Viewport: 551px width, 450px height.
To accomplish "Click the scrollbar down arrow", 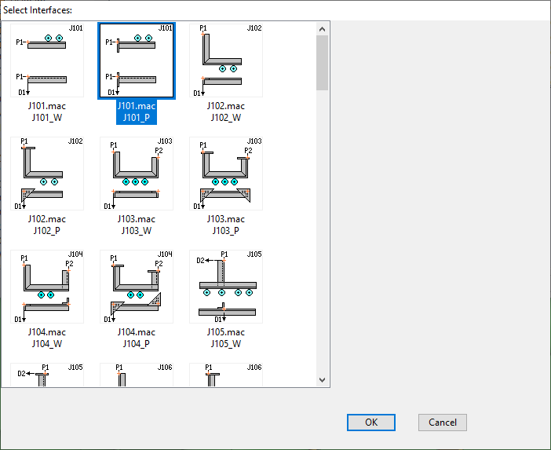I will point(322,379).
